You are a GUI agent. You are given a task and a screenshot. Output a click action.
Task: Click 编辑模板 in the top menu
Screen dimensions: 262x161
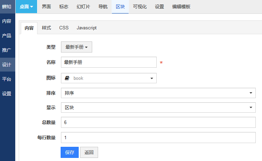tap(181, 7)
